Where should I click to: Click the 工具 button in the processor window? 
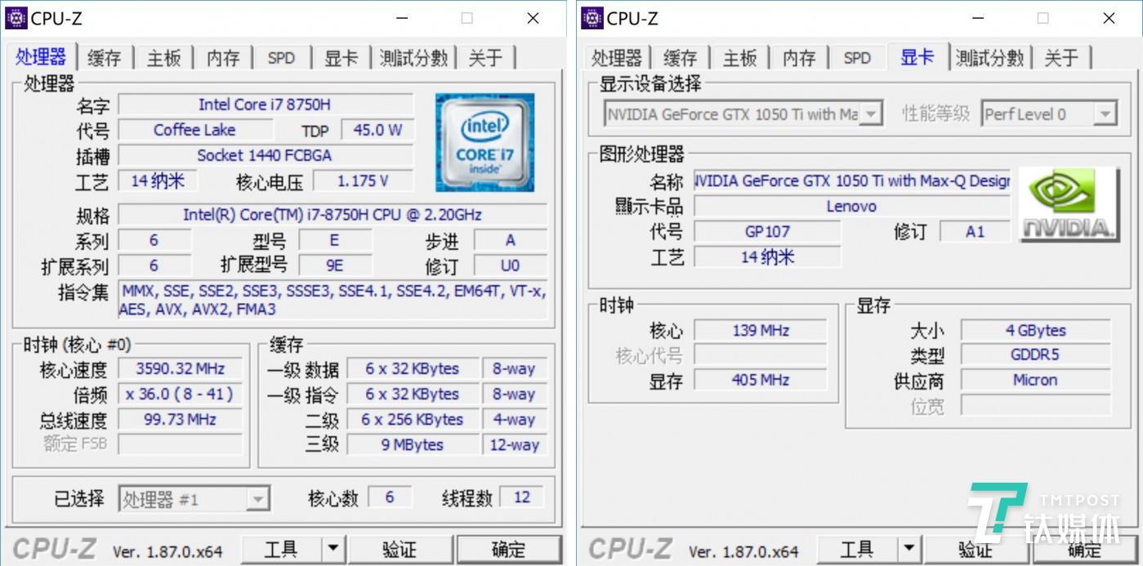point(281,550)
